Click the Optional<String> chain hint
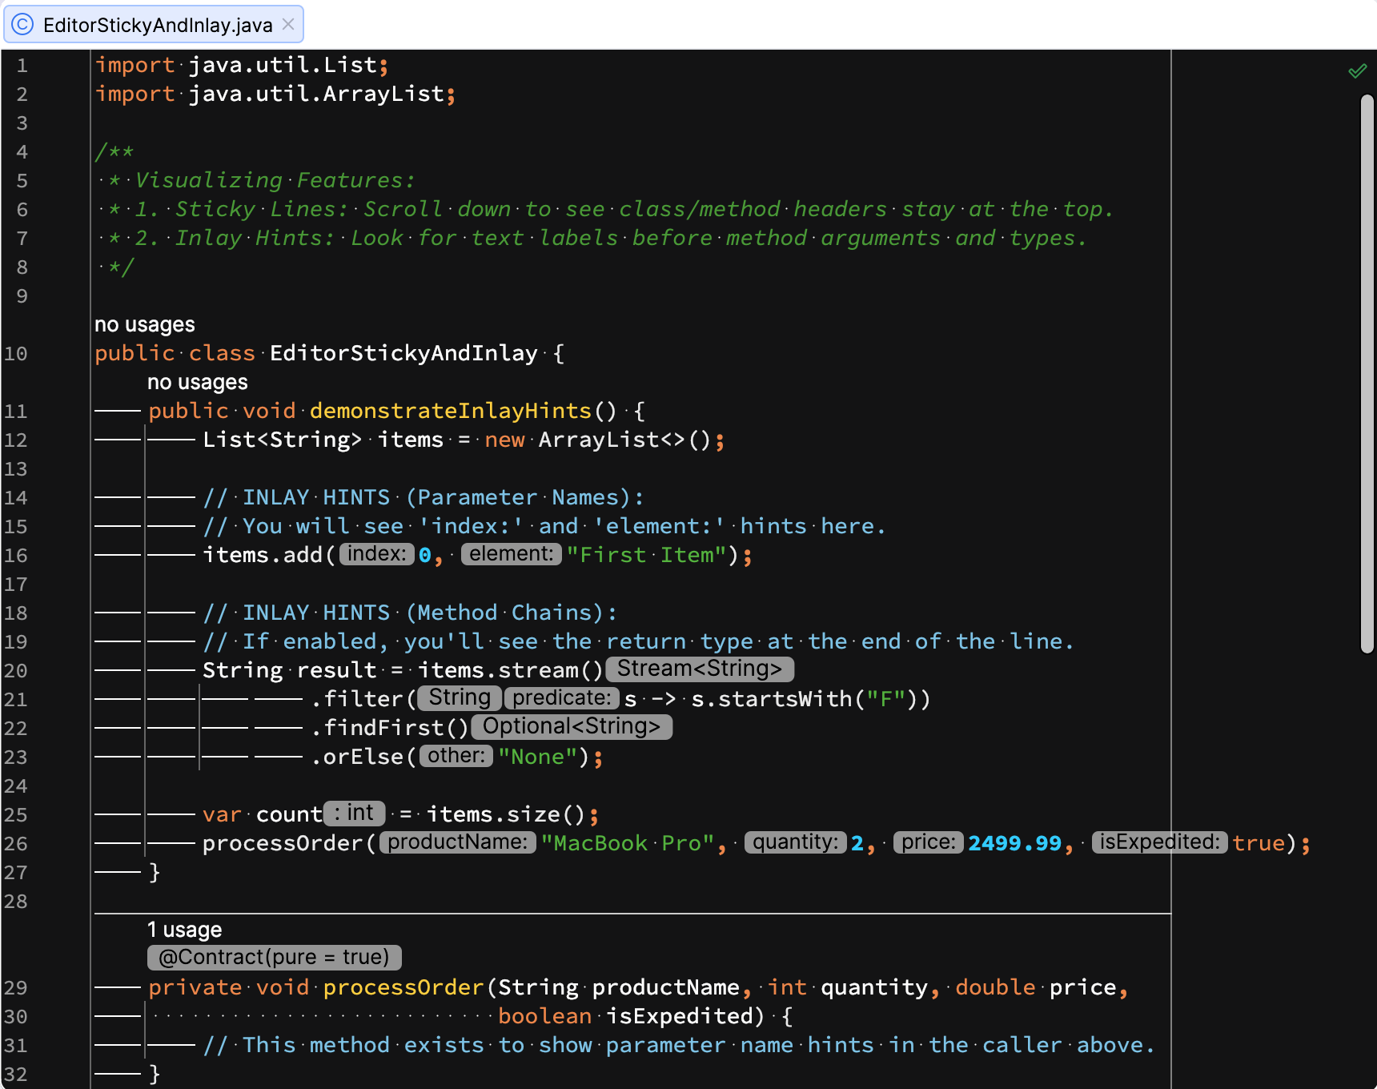This screenshot has width=1377, height=1089. pos(572,726)
